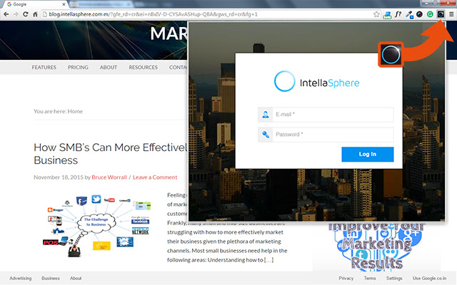Click the browser forward arrow

click(16, 14)
